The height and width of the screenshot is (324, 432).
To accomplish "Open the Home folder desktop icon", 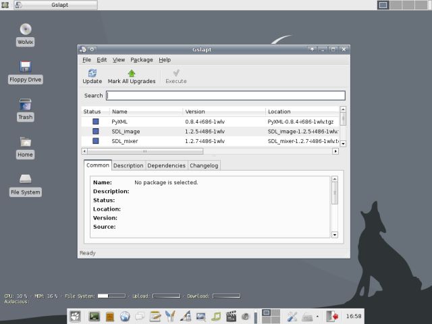I will coord(26,142).
